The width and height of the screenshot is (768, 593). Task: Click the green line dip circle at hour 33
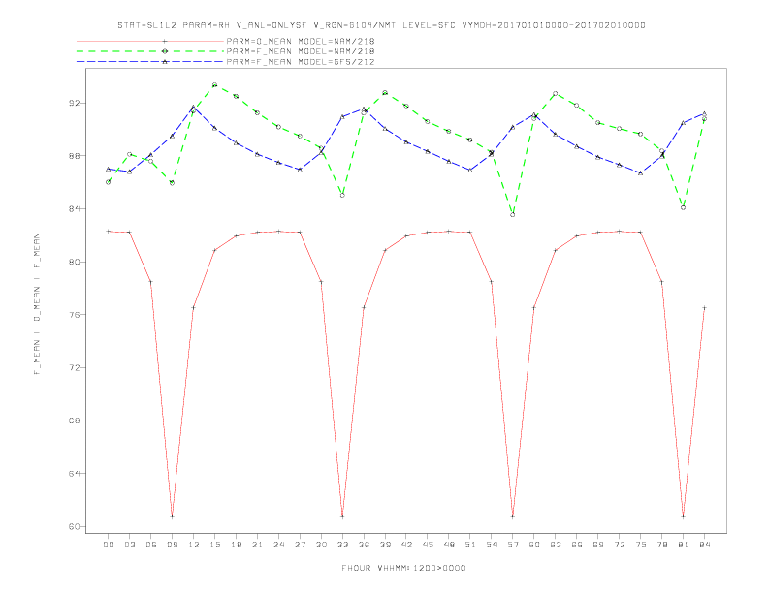[342, 195]
